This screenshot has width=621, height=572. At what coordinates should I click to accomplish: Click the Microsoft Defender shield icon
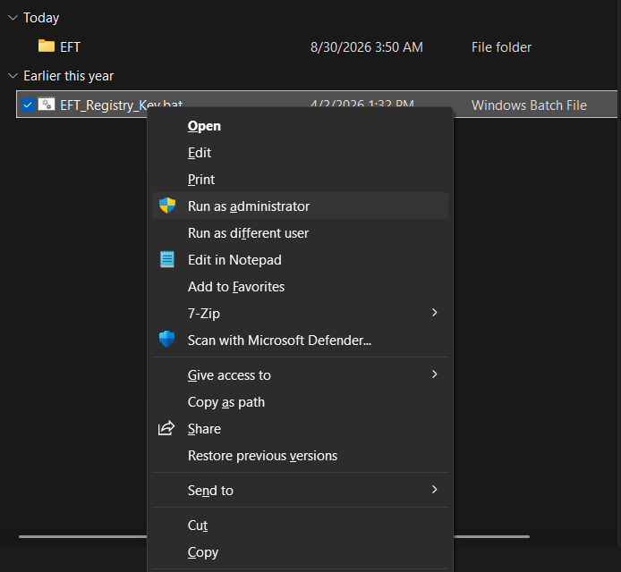point(167,340)
